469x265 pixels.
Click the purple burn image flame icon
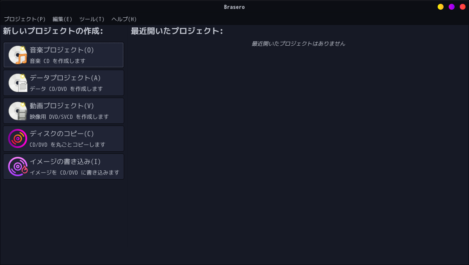18,167
